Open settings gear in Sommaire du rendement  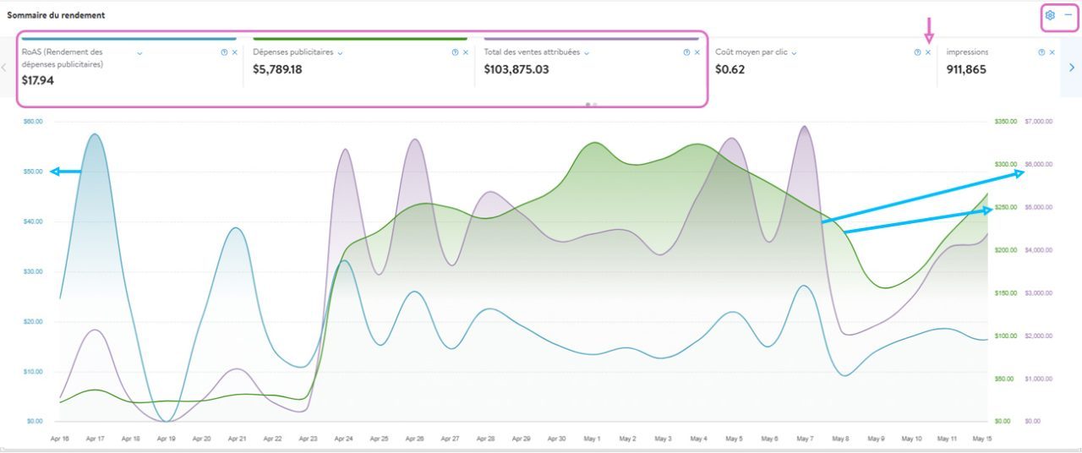click(x=1050, y=15)
